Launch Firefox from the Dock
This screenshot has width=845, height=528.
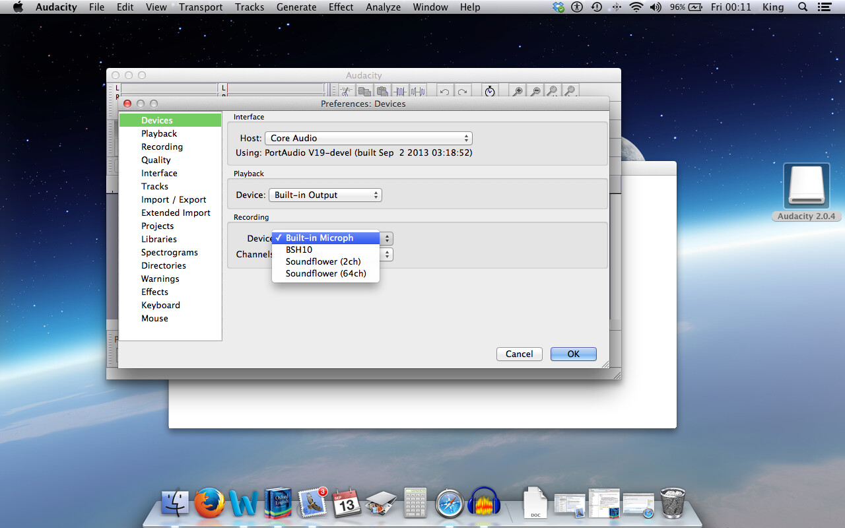[209, 504]
